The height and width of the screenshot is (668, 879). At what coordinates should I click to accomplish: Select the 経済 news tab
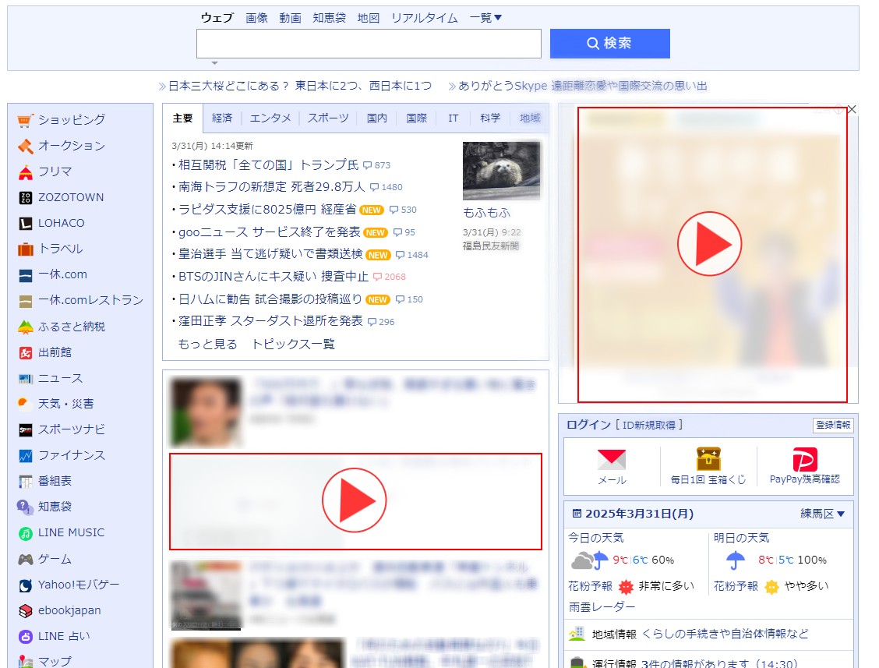coord(222,118)
